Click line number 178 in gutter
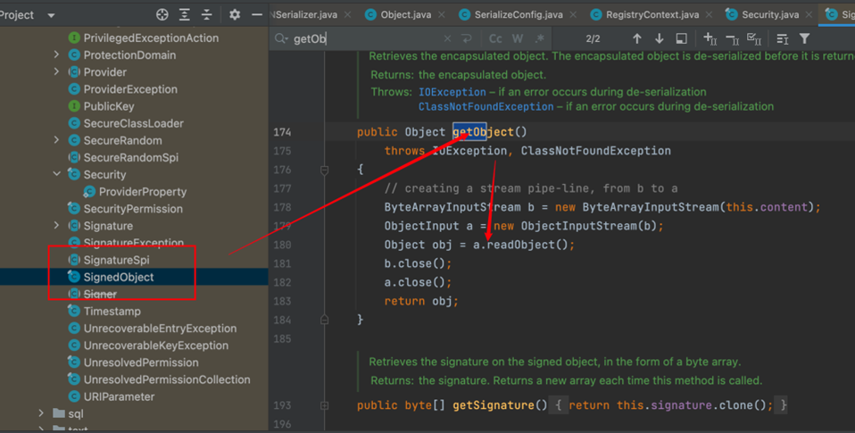The image size is (855, 433). click(x=282, y=207)
